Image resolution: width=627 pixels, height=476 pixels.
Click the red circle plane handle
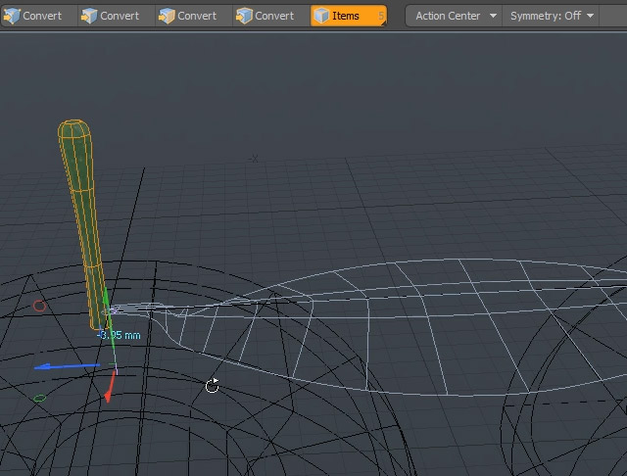coord(39,307)
